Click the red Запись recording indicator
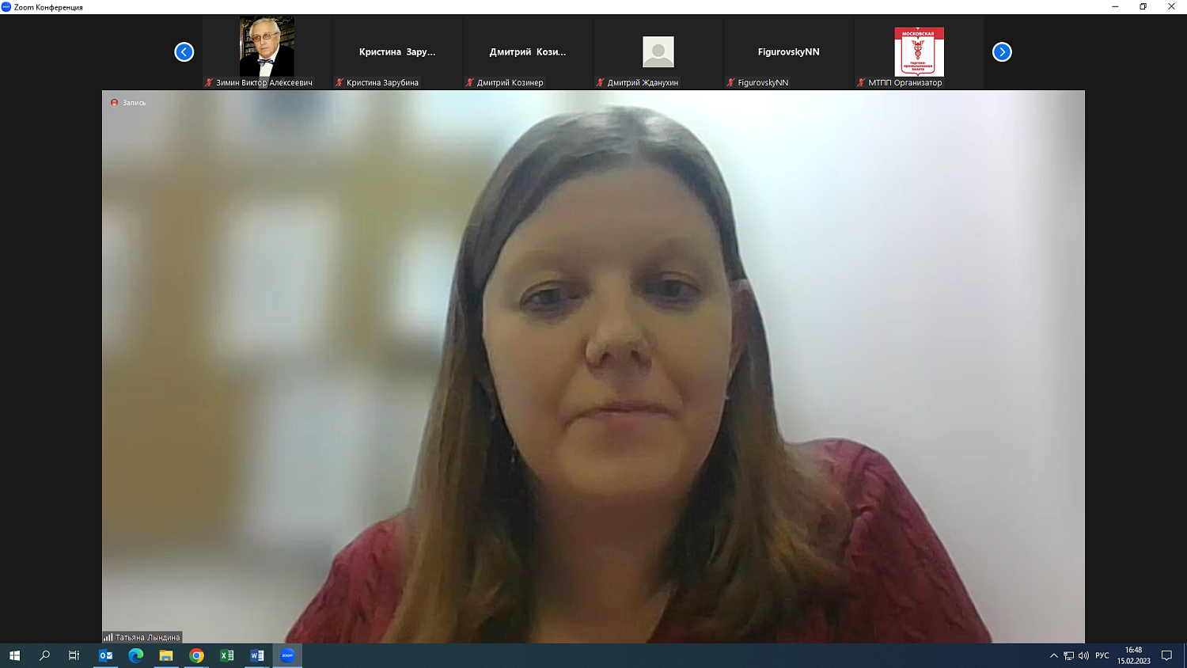Image resolution: width=1187 pixels, height=668 pixels. click(x=115, y=103)
